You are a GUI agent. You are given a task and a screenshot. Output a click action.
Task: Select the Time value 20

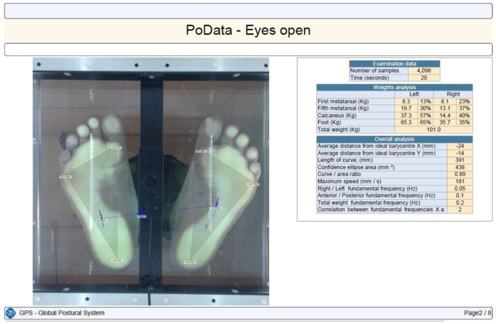click(x=424, y=78)
